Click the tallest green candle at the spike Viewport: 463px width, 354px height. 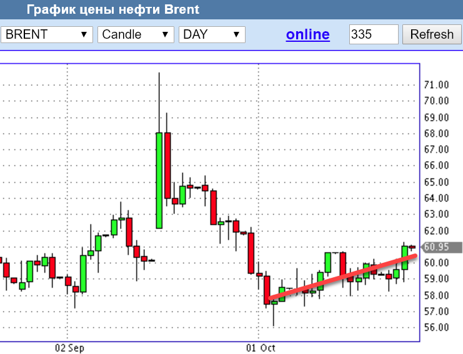click(x=159, y=180)
